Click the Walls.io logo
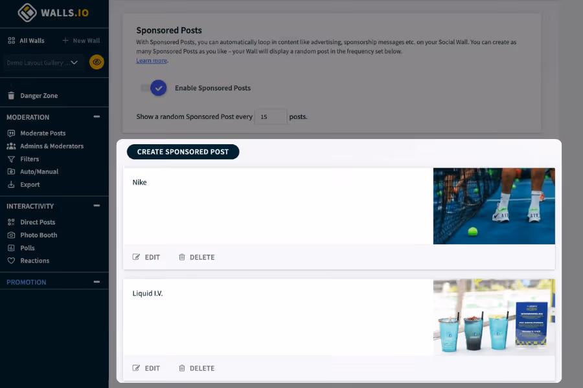Viewport: 583px width, 388px height. pos(53,13)
